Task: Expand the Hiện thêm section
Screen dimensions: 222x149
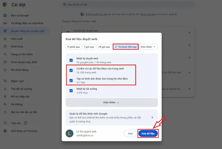Action: click(x=111, y=103)
